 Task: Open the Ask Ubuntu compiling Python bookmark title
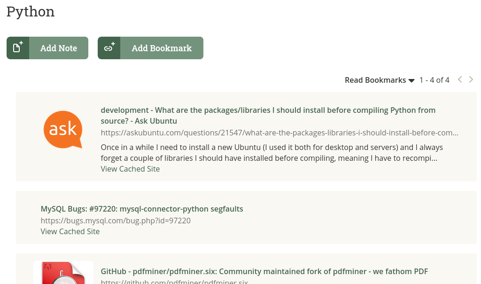coord(268,116)
